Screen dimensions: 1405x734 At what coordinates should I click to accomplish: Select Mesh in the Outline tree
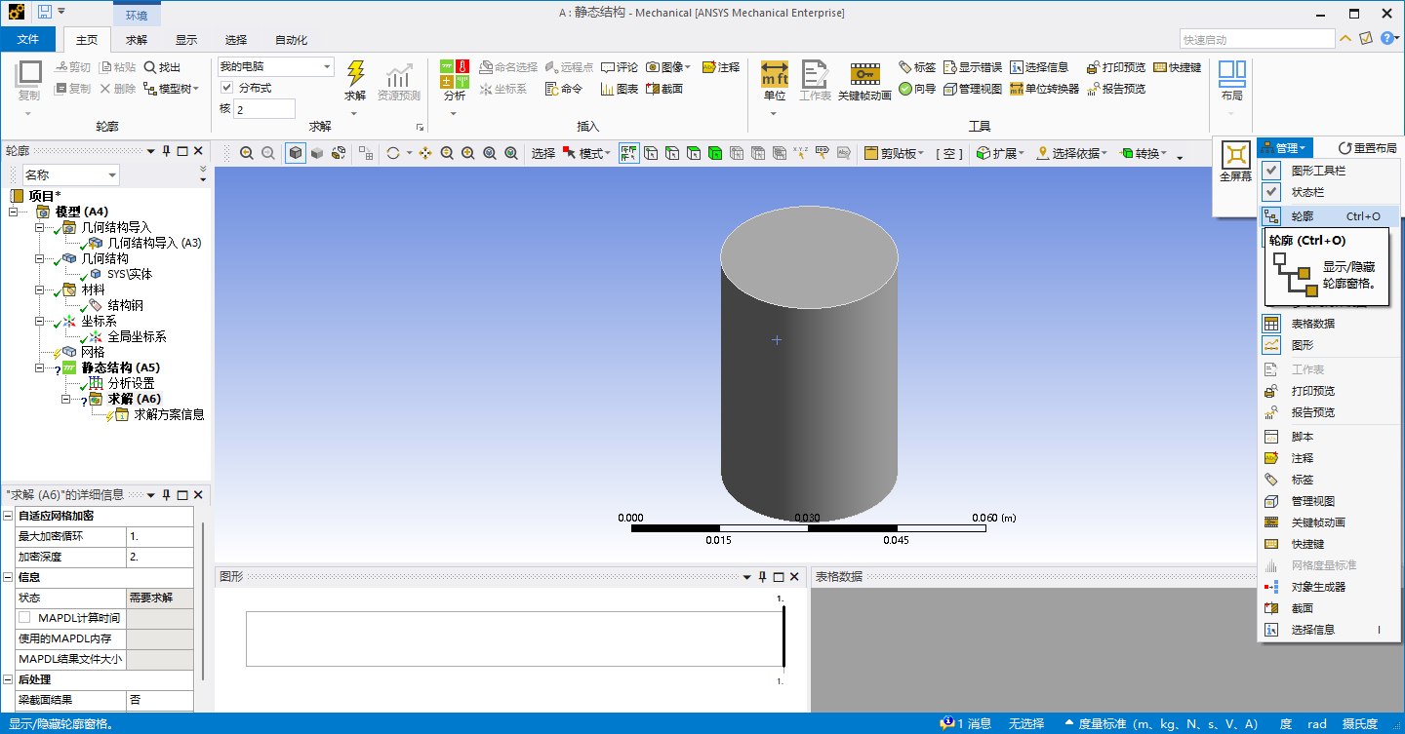pos(92,352)
